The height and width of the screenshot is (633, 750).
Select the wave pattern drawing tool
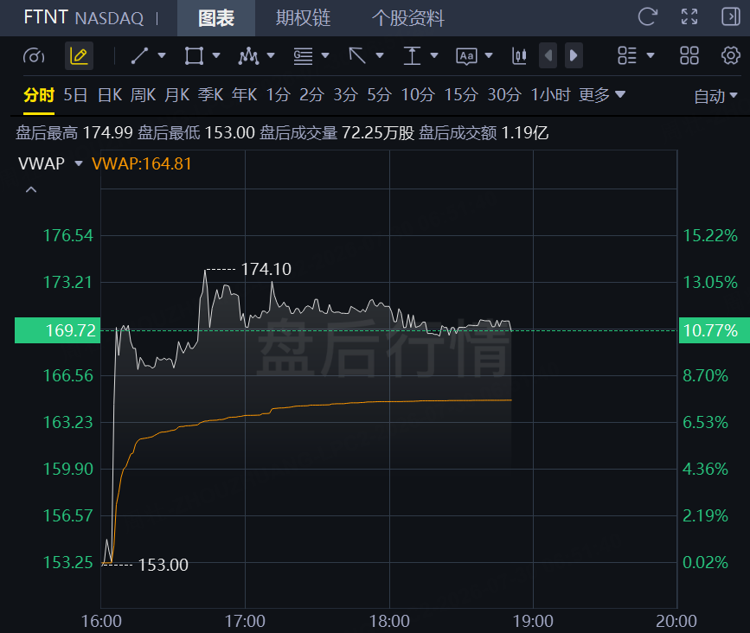[249, 56]
